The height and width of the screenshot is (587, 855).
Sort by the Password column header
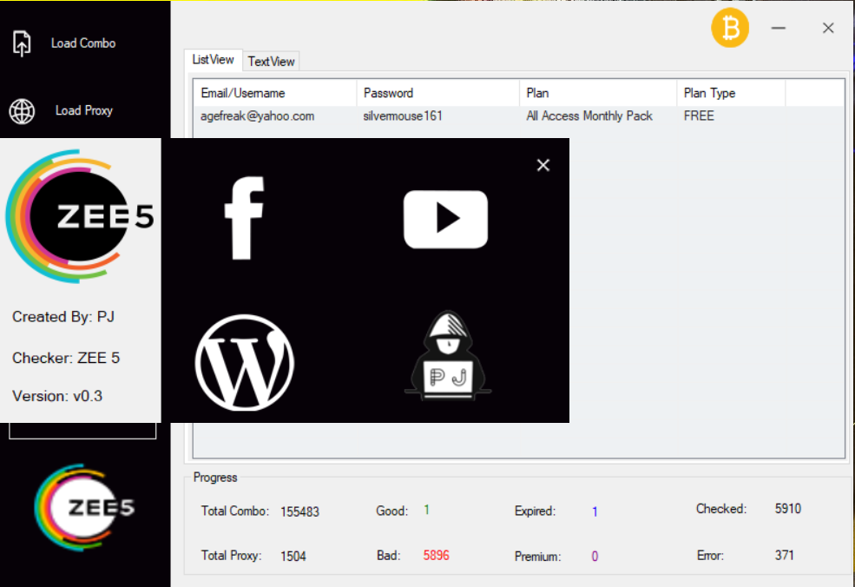coord(437,93)
